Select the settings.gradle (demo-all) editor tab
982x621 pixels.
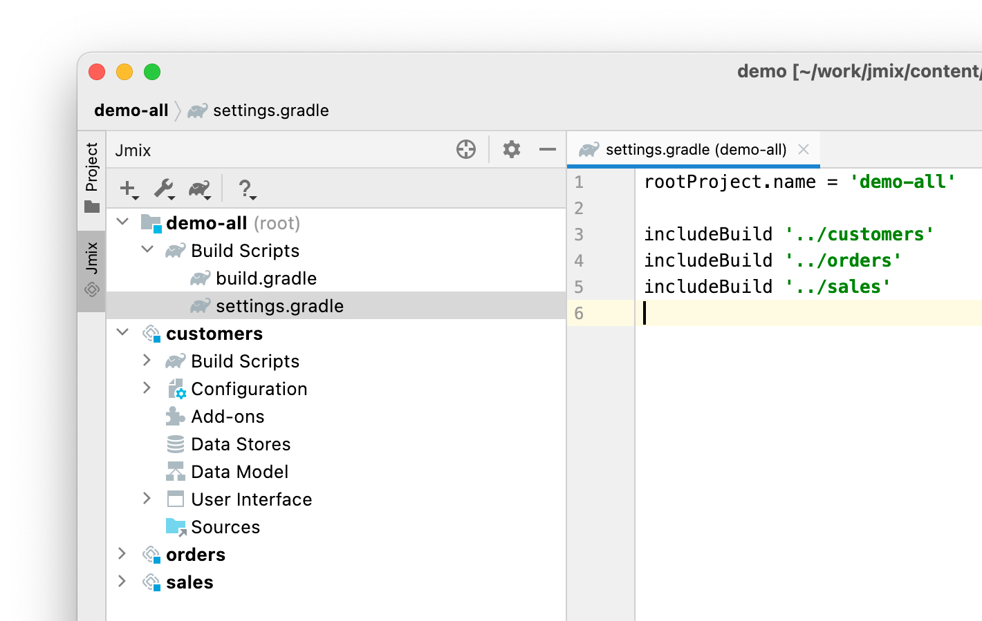point(694,149)
